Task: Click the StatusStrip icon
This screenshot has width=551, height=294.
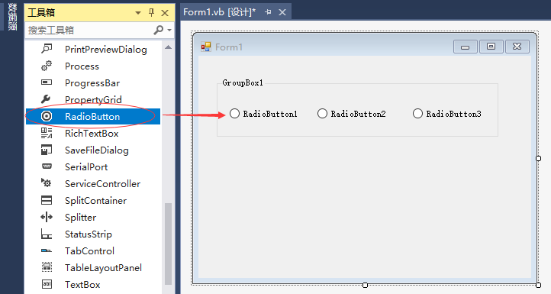Action: 47,234
